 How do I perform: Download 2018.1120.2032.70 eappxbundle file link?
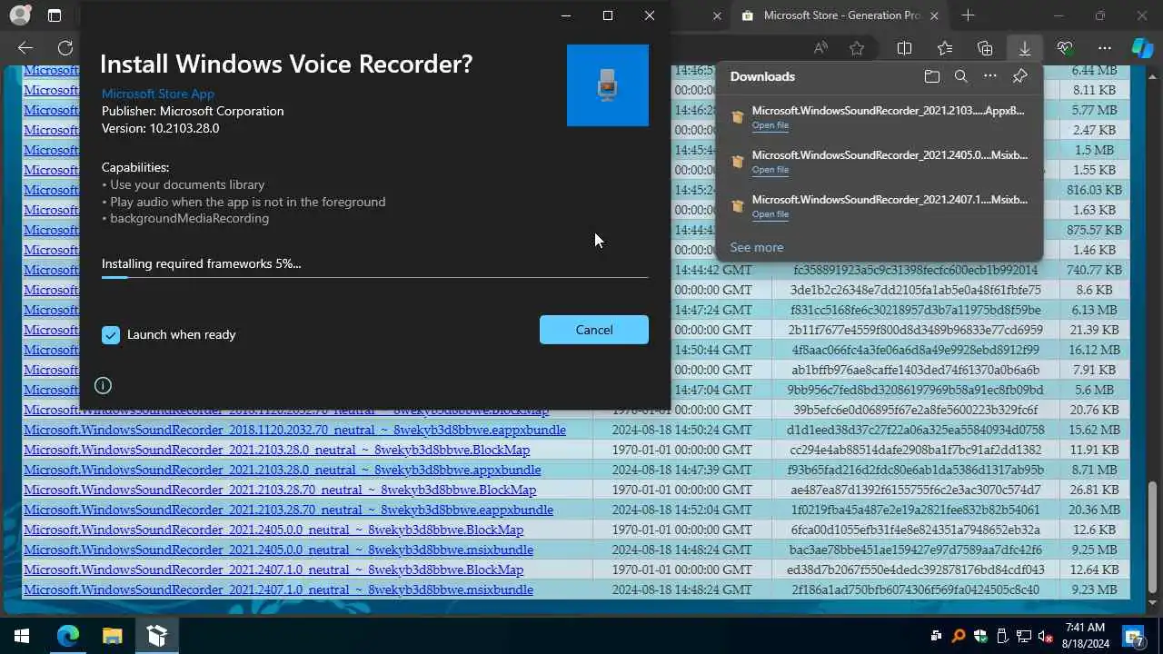click(x=294, y=430)
